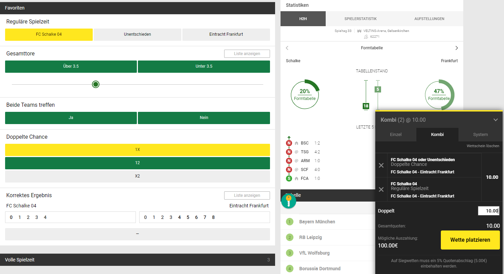Image resolution: width=504 pixels, height=274 pixels.
Task: Expand the Volle Spielzeit section
Action: point(138,260)
